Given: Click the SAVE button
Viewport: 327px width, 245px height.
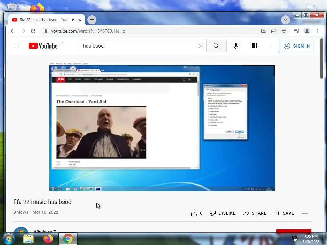Looking at the screenshot, I should point(284,213).
